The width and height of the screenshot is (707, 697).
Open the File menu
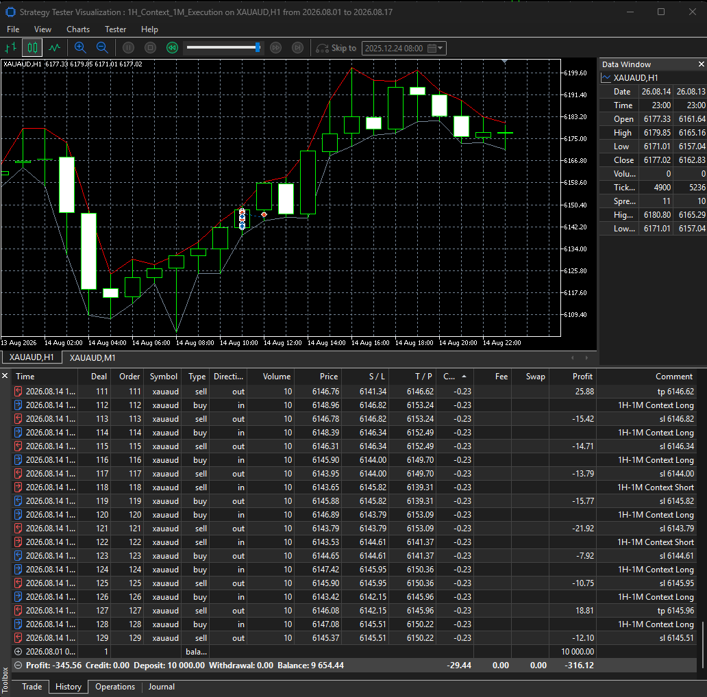pyautogui.click(x=13, y=29)
